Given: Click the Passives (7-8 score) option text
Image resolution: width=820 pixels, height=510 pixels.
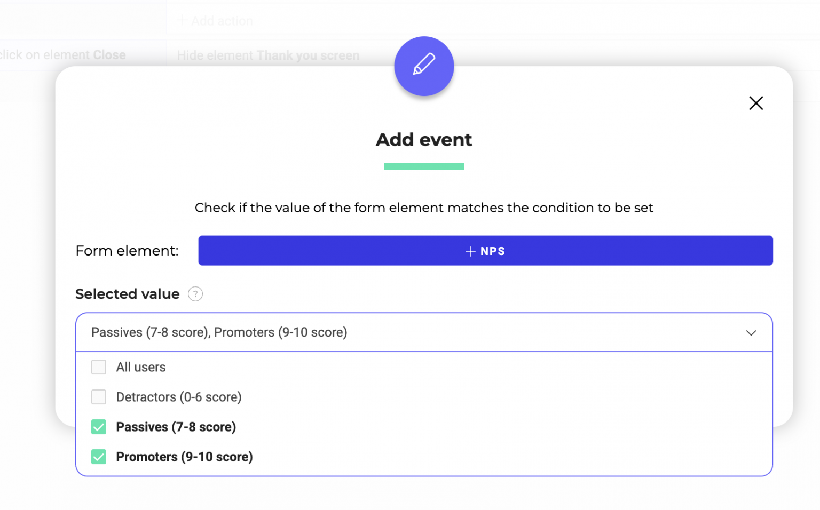Looking at the screenshot, I should point(176,427).
